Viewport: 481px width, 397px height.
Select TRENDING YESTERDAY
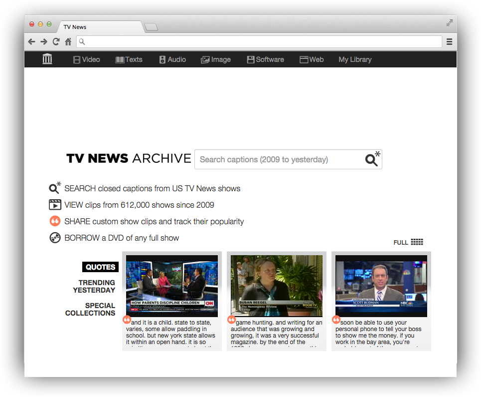pos(94,286)
